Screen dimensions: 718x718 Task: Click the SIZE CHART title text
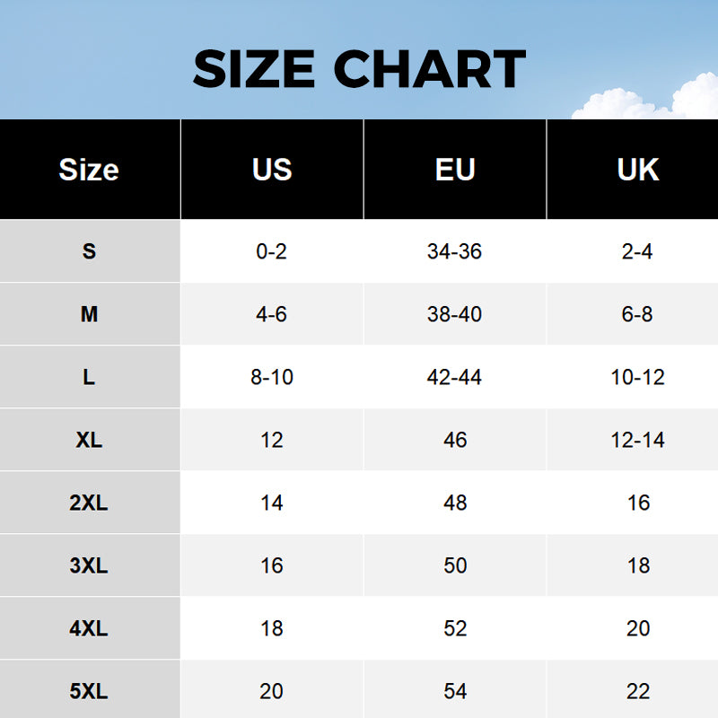pyautogui.click(x=359, y=69)
